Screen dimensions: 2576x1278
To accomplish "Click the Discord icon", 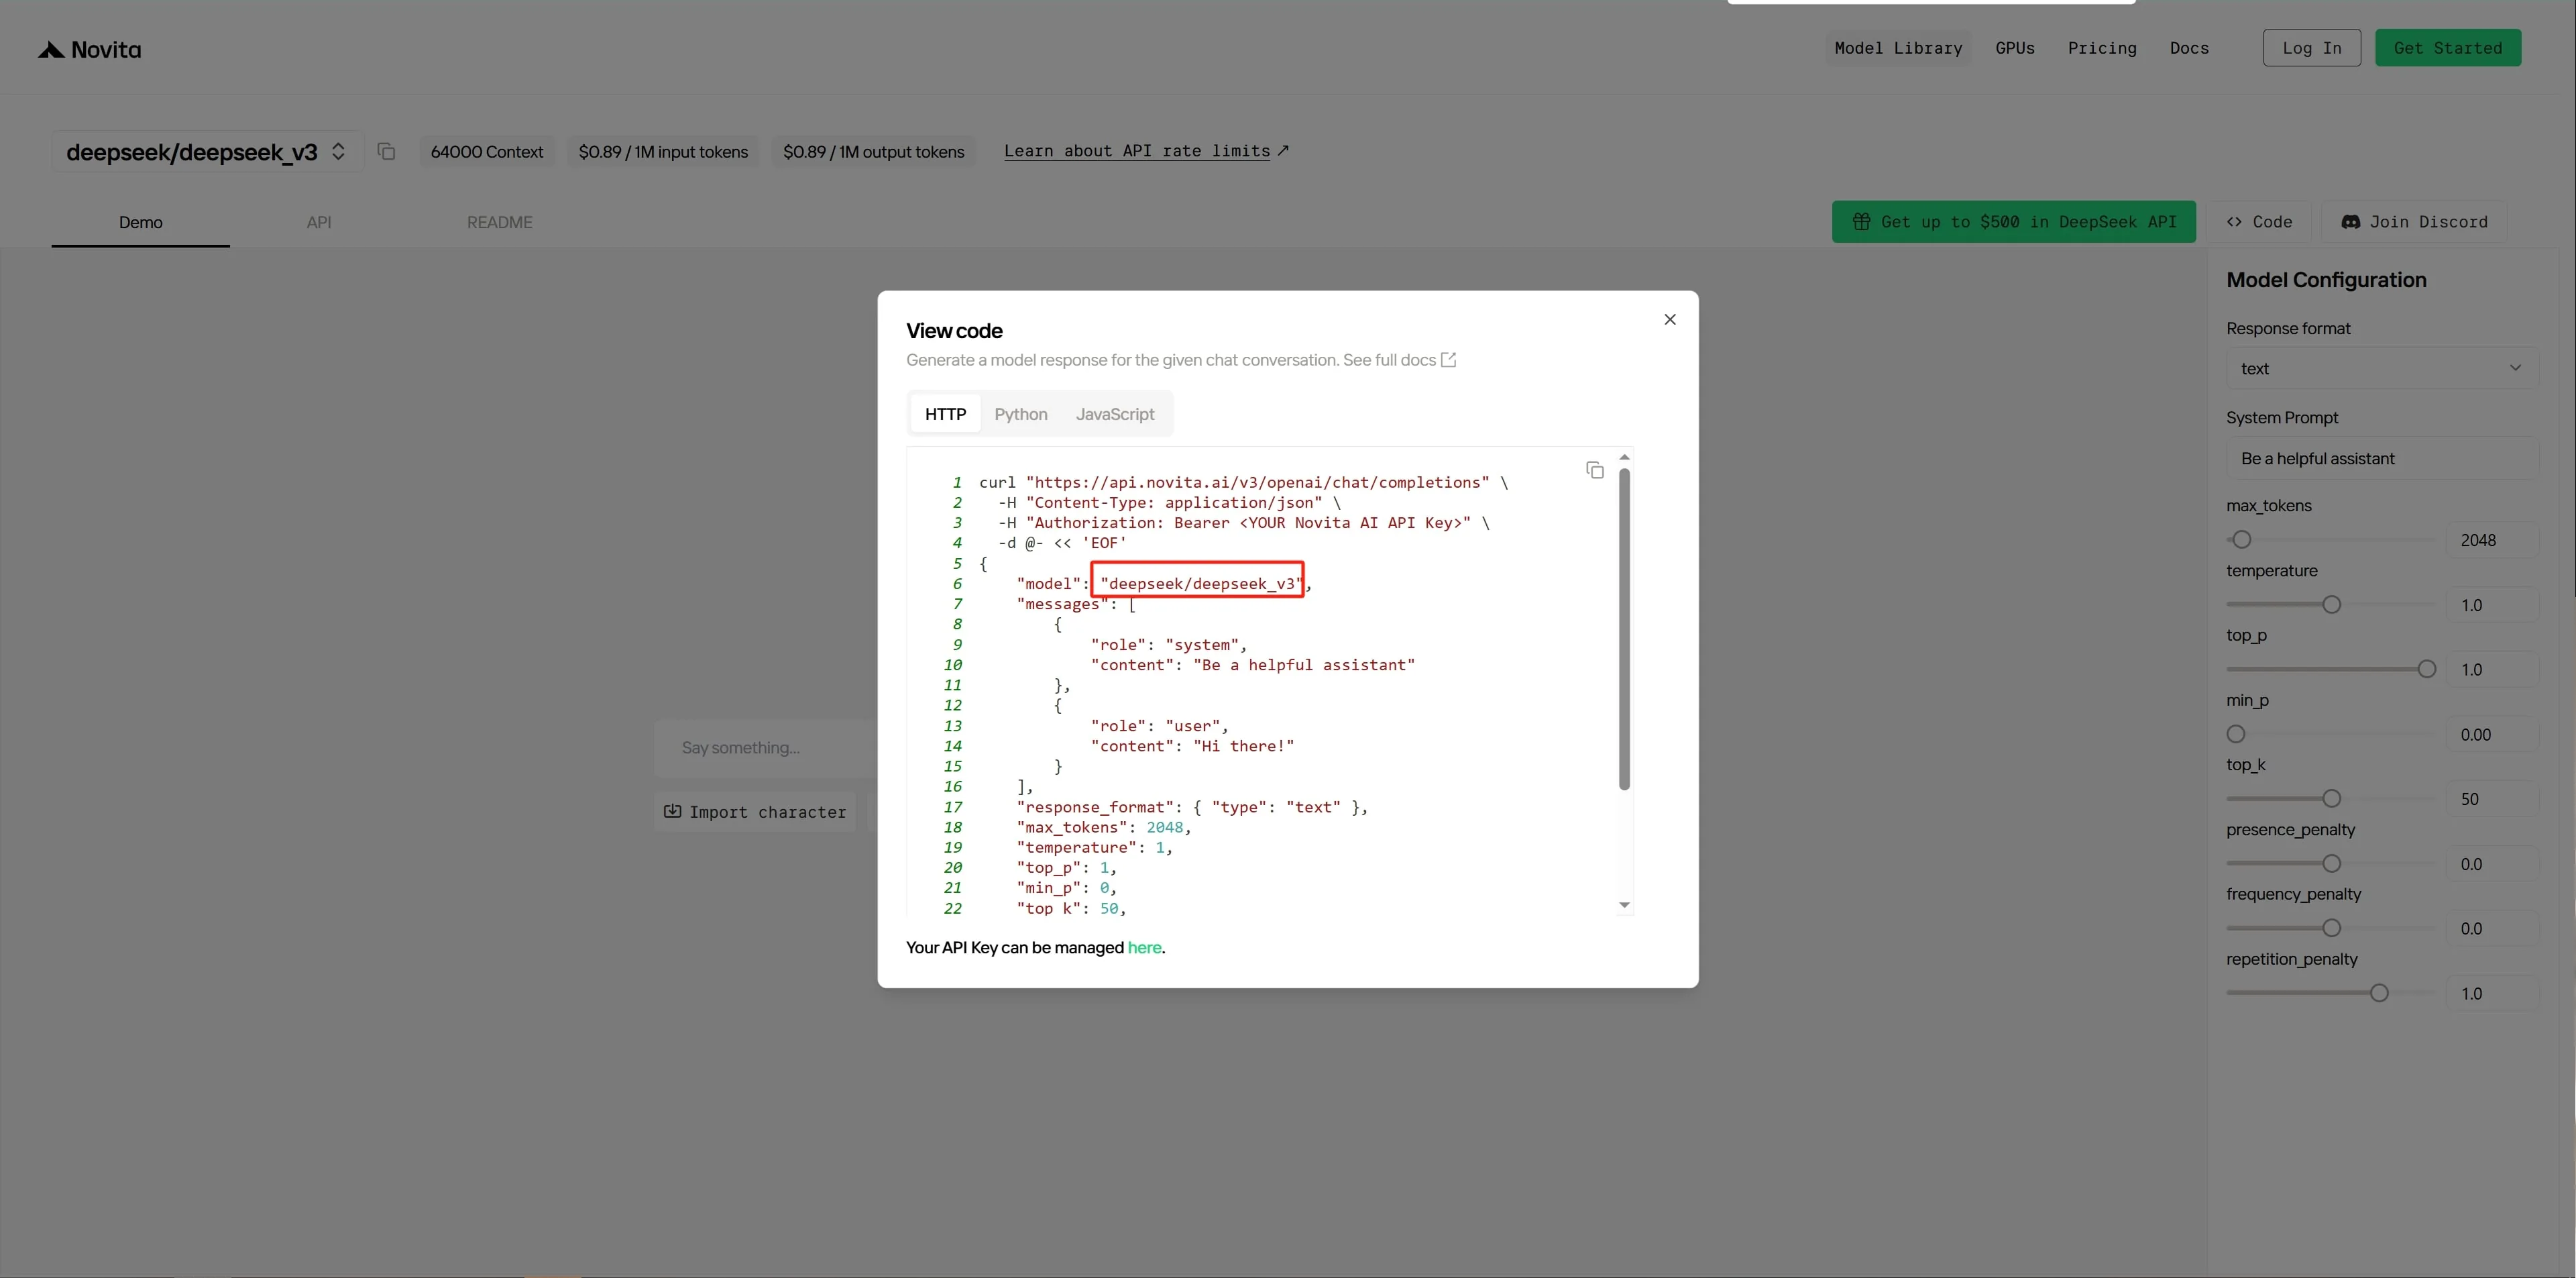I will (x=2350, y=221).
